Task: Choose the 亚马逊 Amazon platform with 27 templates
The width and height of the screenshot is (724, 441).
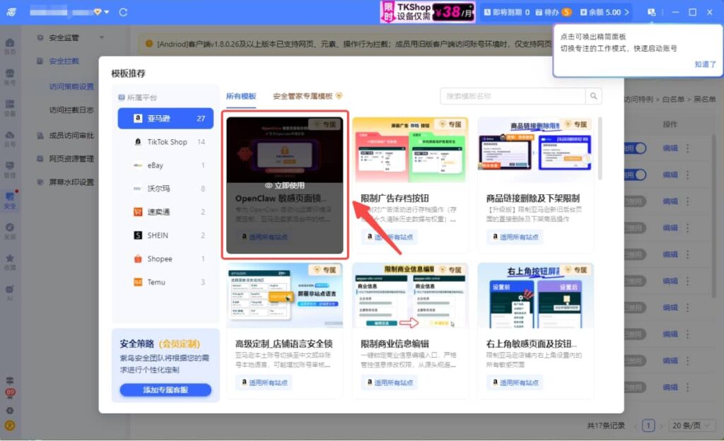Action: pos(165,119)
